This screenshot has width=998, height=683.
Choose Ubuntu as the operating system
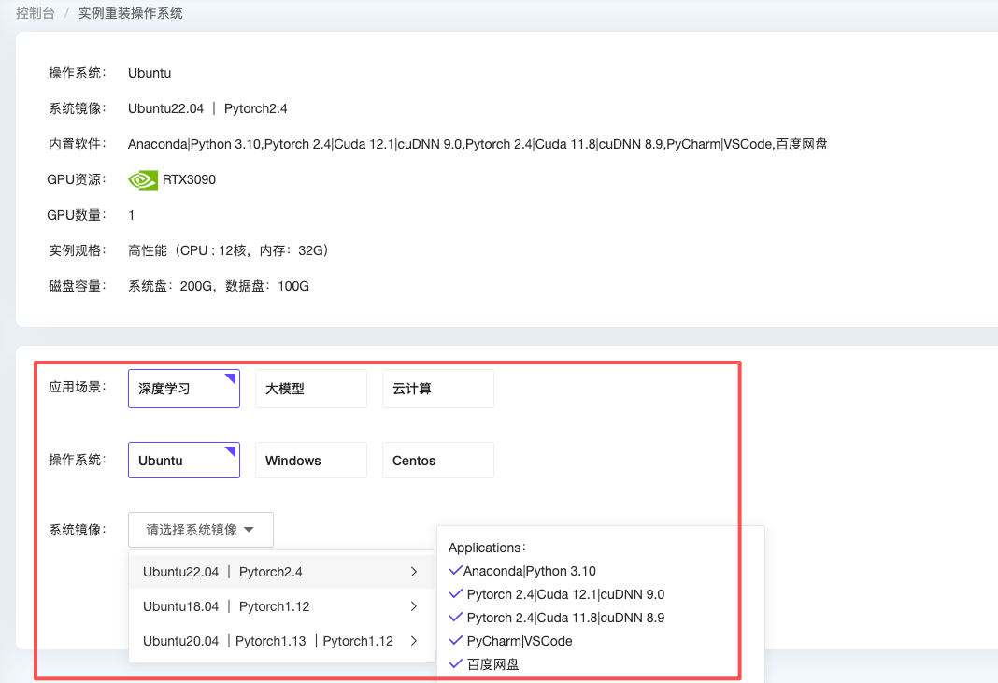click(x=183, y=461)
